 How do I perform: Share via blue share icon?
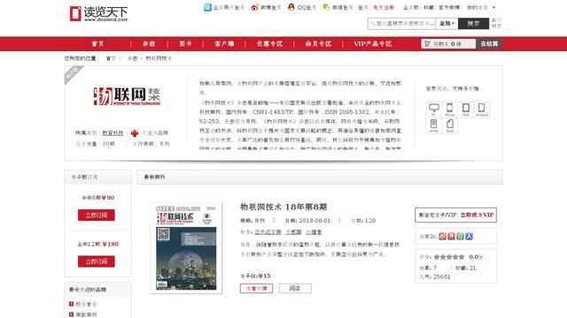pyautogui.click(x=469, y=237)
